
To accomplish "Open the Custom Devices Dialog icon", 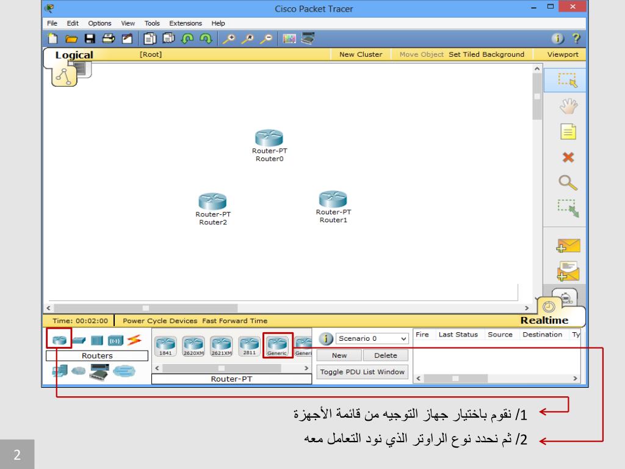I will (x=308, y=38).
